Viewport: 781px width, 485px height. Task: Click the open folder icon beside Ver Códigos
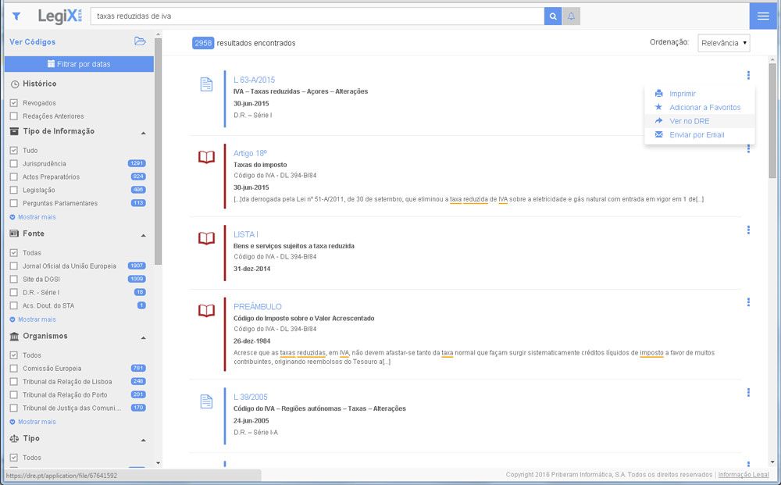pos(140,41)
